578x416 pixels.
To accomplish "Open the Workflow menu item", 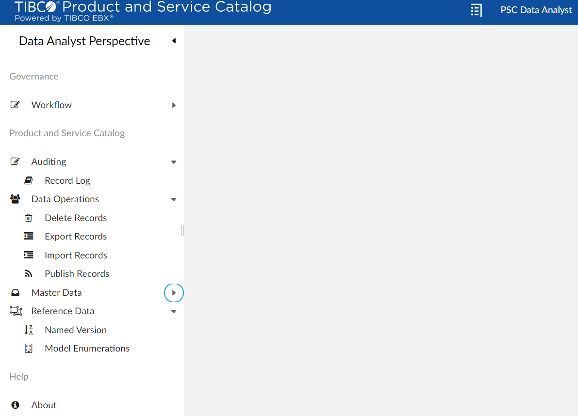I will [51, 105].
